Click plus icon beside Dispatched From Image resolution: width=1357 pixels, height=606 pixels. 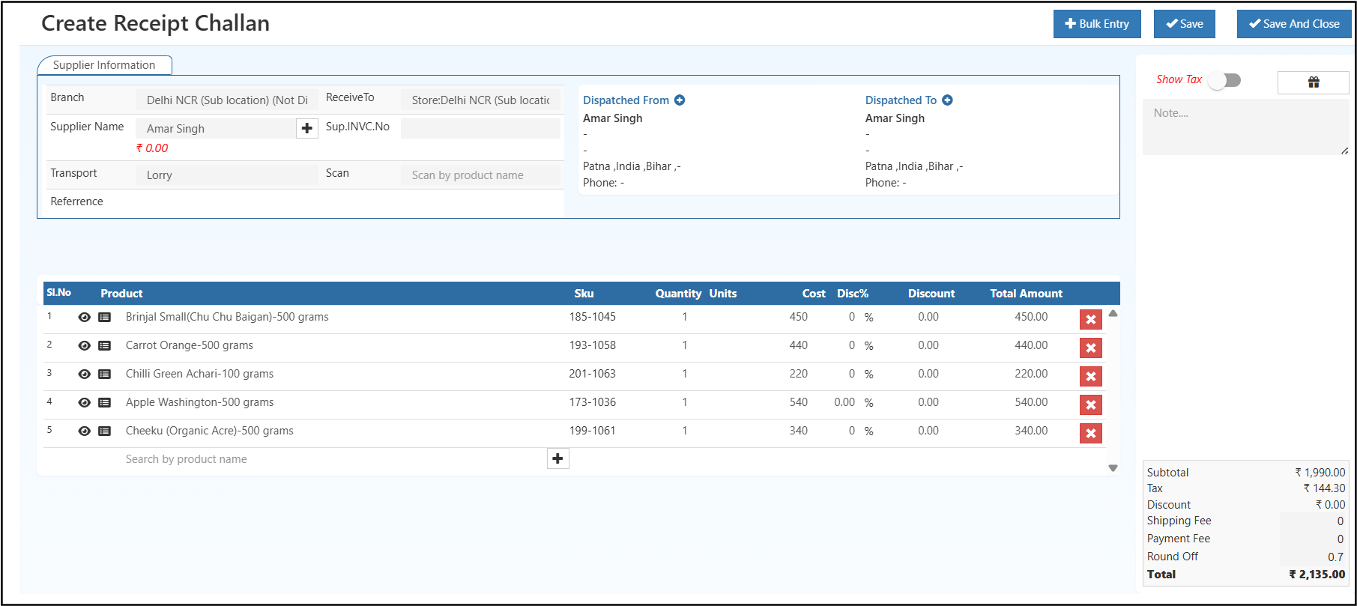tap(680, 100)
